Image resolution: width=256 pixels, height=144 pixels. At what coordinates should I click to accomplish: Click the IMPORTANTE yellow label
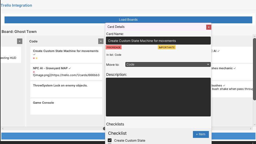(167, 47)
